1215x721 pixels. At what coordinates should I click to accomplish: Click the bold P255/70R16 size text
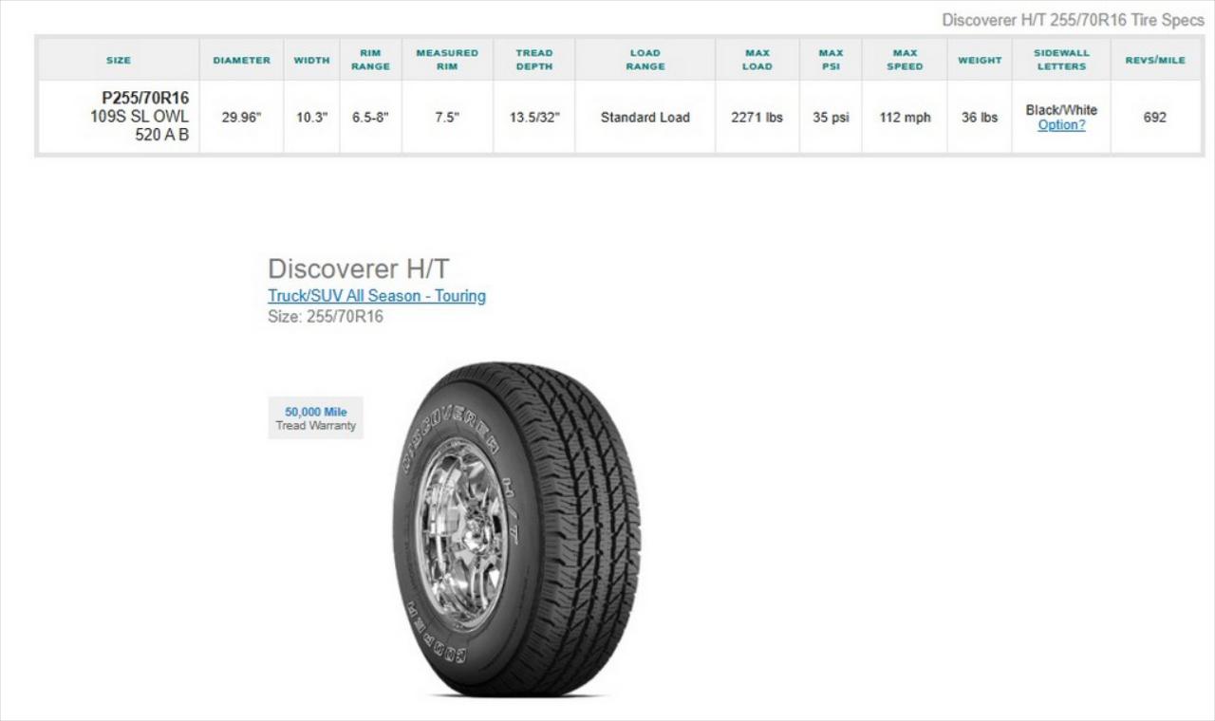[x=145, y=99]
